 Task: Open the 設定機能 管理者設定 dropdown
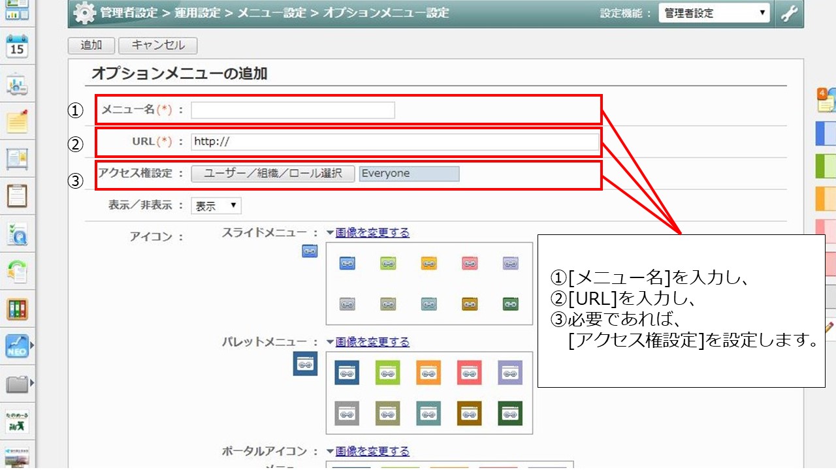pyautogui.click(x=714, y=14)
